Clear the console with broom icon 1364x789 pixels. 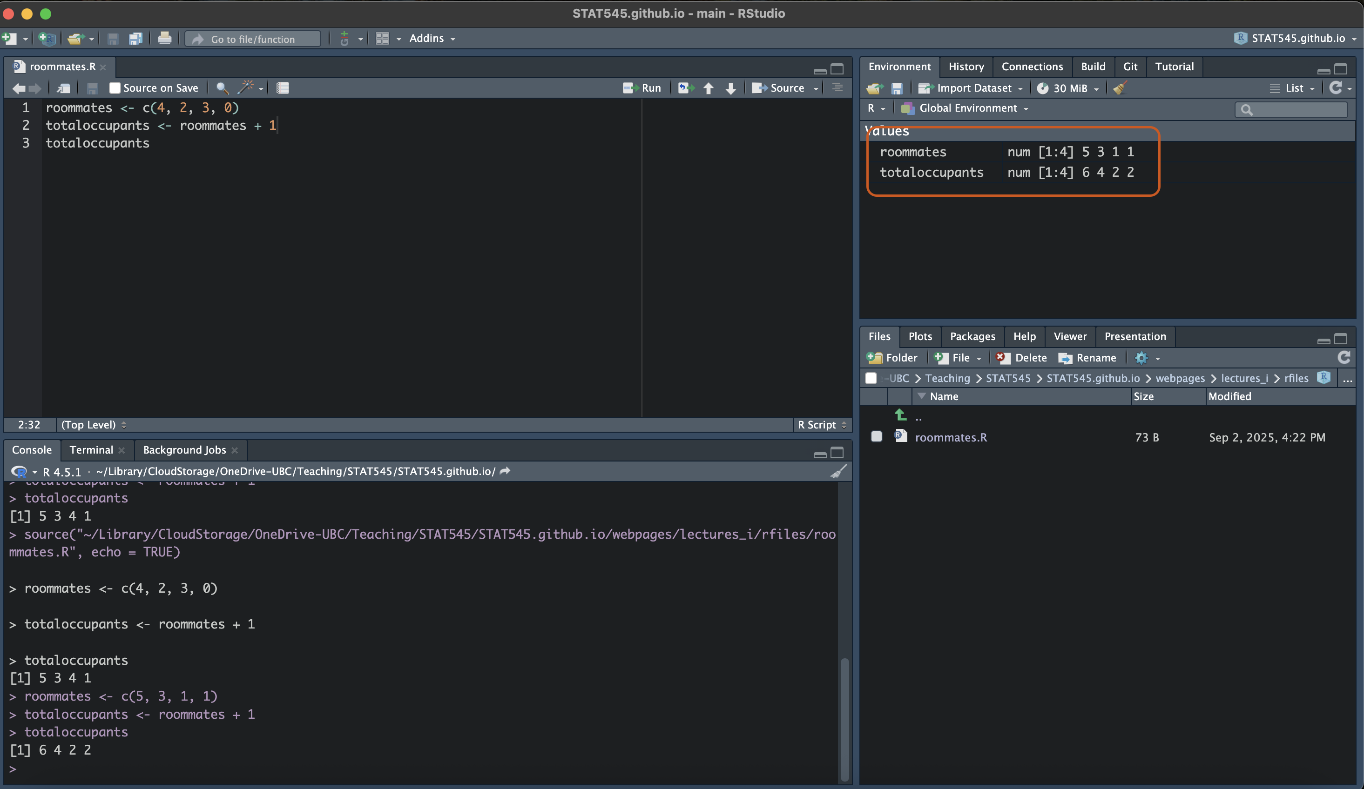click(x=838, y=471)
